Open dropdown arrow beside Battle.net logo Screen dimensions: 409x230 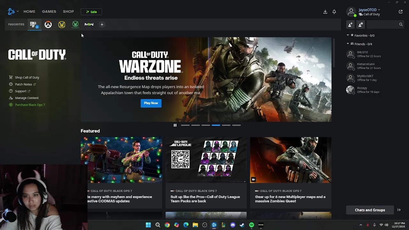pos(18,11)
